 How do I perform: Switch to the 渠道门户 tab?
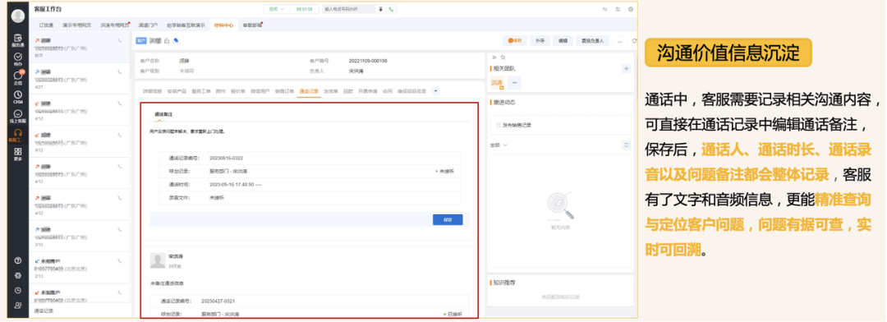click(x=148, y=25)
